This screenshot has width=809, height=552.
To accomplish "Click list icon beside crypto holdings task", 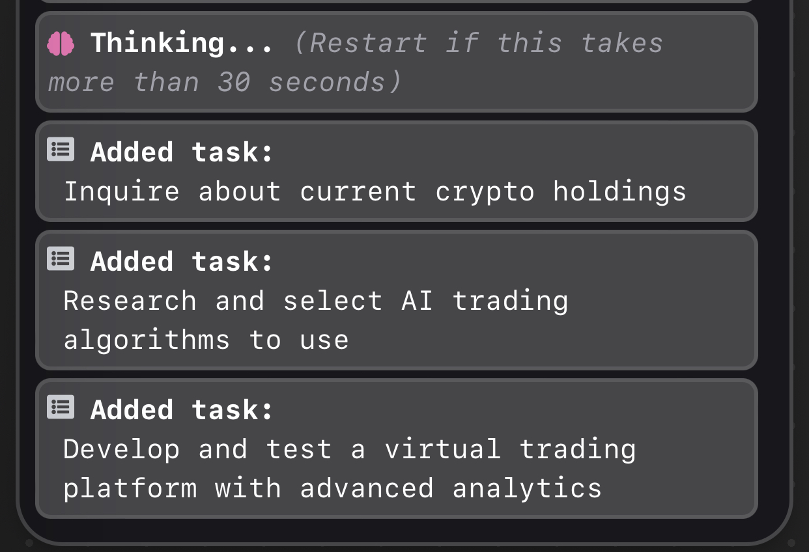I will (x=61, y=150).
